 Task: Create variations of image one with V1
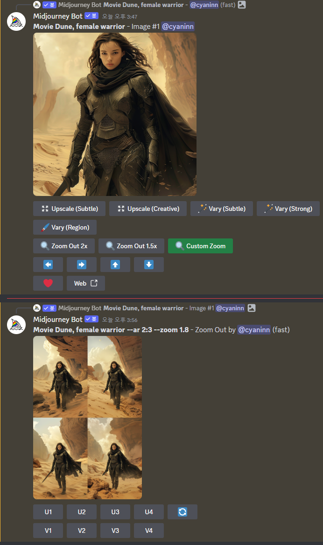click(x=48, y=531)
